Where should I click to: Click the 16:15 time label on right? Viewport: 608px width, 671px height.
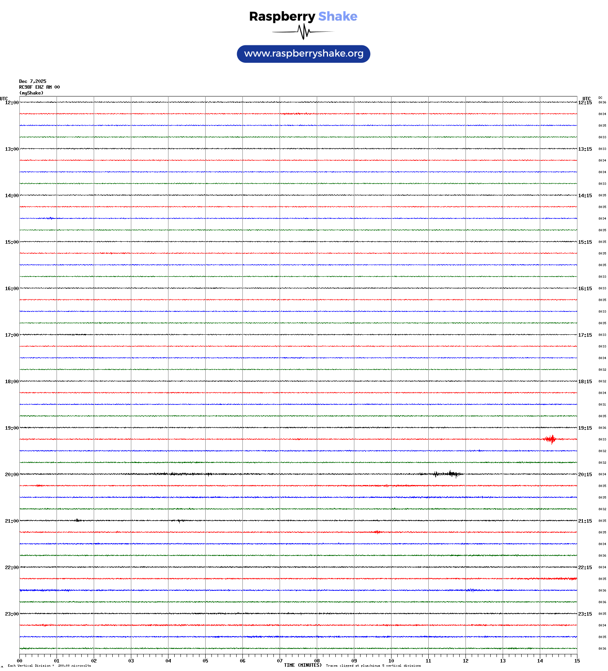585,289
